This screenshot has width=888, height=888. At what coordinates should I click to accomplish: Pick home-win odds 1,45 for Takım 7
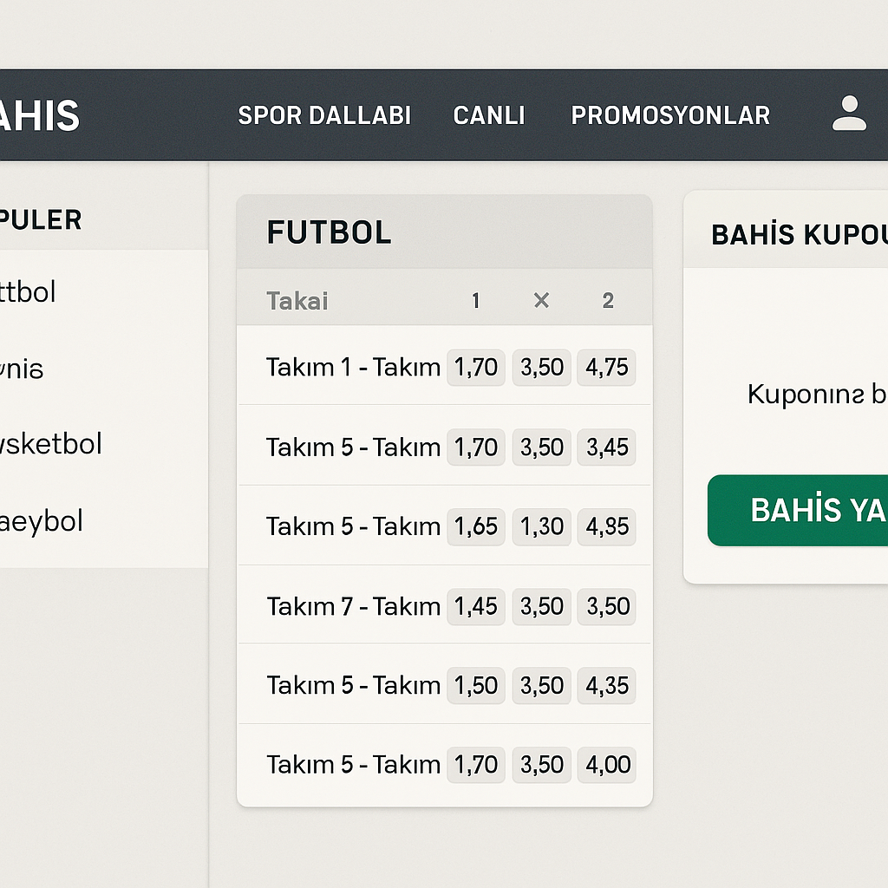tap(476, 606)
